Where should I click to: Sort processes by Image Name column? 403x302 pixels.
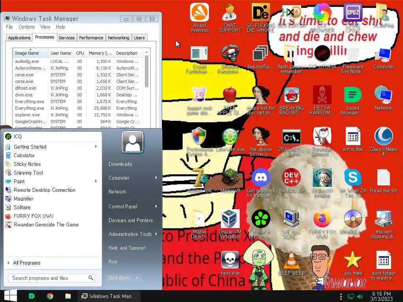pyautogui.click(x=30, y=53)
